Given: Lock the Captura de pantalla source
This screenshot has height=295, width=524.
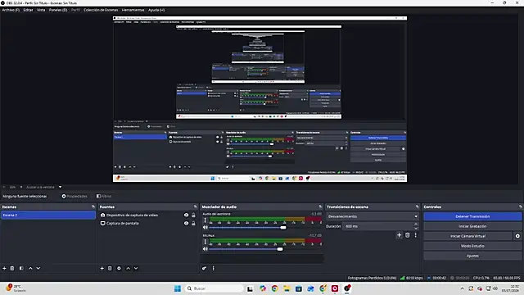Looking at the screenshot, I should pos(193,223).
